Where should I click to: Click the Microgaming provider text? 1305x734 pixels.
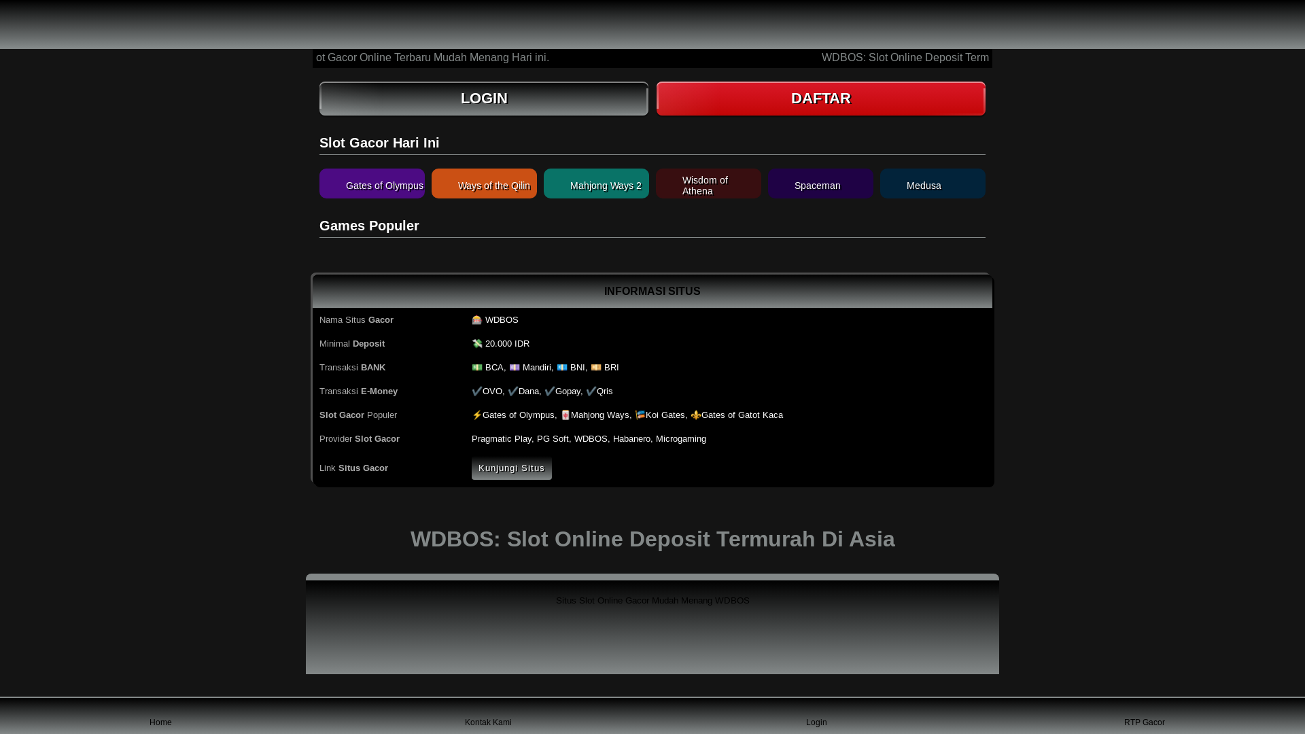[x=681, y=439]
